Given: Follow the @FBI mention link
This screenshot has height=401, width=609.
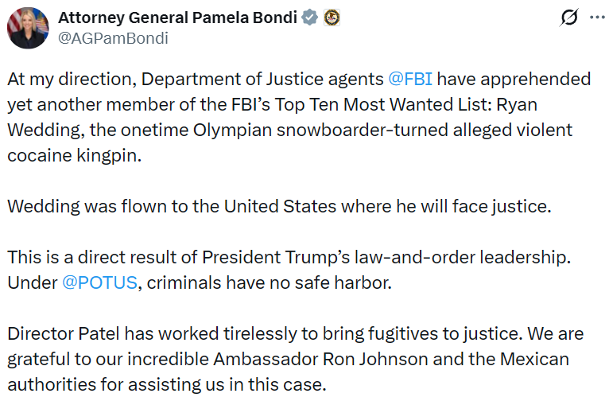Looking at the screenshot, I should [x=412, y=80].
